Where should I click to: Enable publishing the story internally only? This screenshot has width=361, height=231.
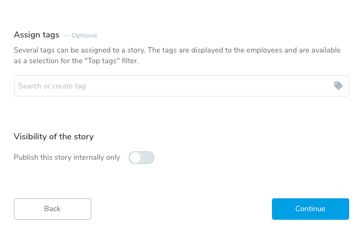click(142, 158)
